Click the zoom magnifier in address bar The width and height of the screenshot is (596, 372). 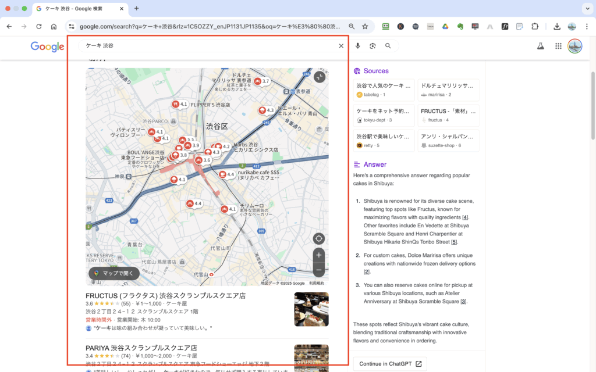coord(352,27)
